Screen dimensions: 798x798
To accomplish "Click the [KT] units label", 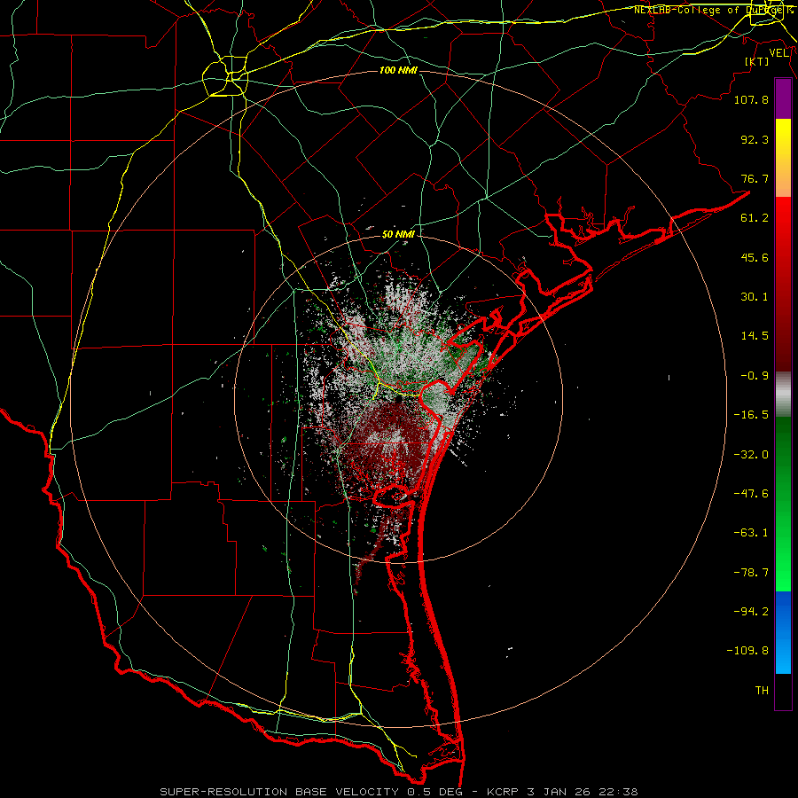I will [757, 61].
